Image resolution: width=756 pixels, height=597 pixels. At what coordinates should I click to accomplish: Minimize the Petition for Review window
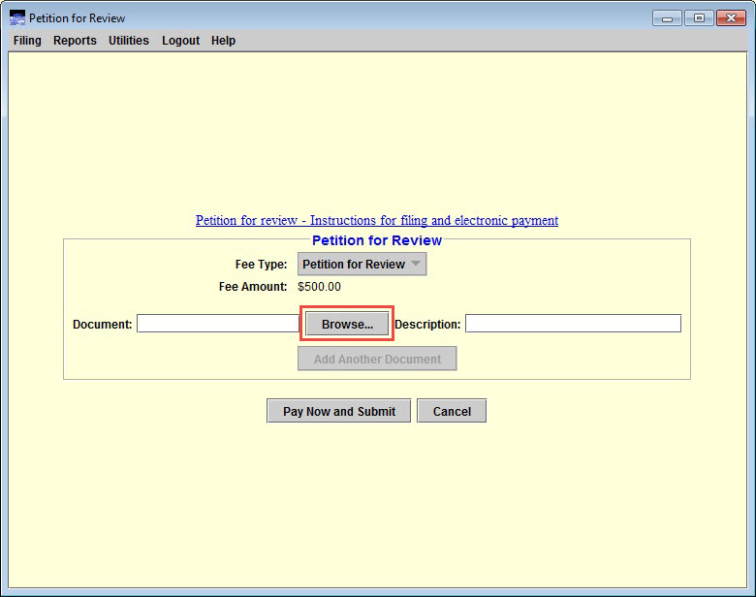667,18
